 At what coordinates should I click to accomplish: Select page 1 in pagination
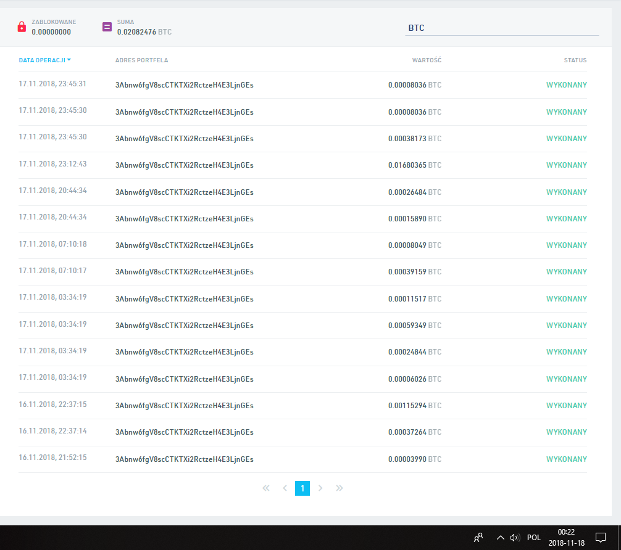(302, 488)
